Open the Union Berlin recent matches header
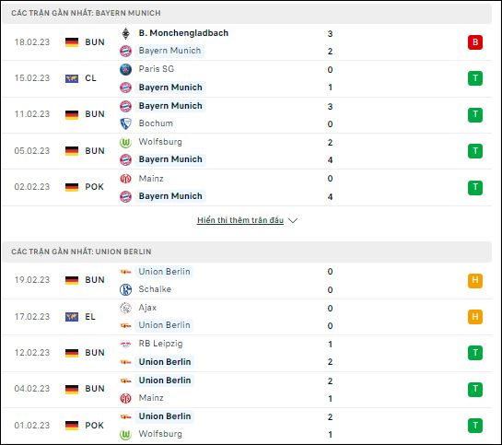The height and width of the screenshot is (445, 502). [x=247, y=252]
